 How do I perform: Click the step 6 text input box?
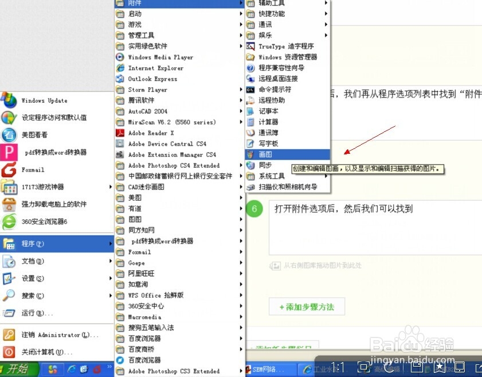coord(375,228)
